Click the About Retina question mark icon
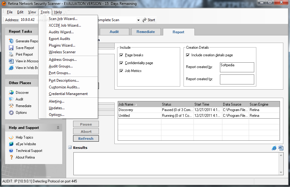The image size is (290, 187). point(11,157)
